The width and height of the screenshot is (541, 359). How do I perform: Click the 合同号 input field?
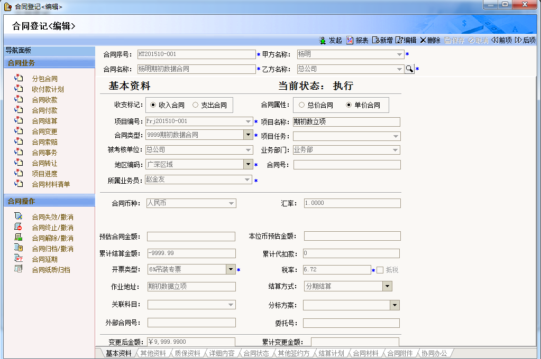347,165
